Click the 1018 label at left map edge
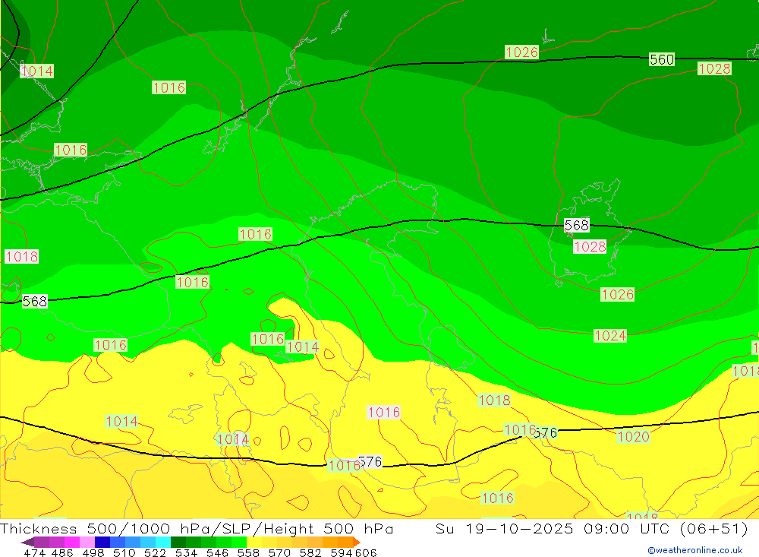The image size is (759, 557). [22, 256]
